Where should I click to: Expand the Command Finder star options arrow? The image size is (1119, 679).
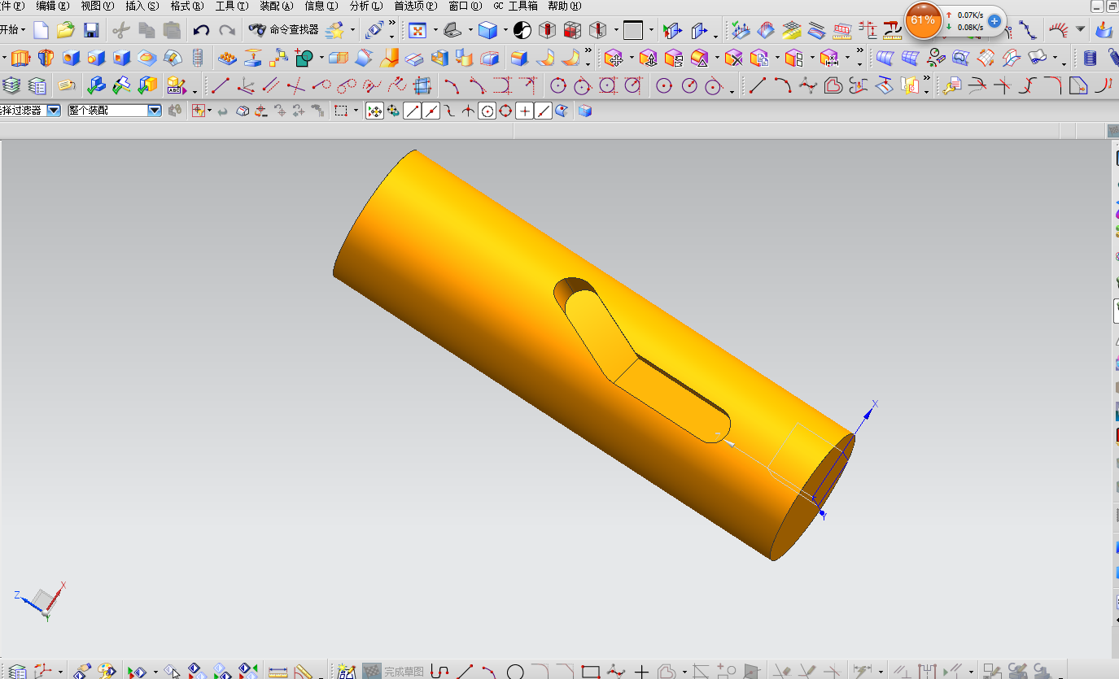click(352, 31)
